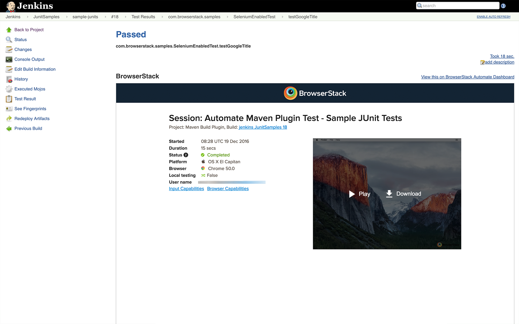Viewport: 519px width, 324px height.
Task: Click the Executed Mojos gear icon
Action: pos(9,89)
